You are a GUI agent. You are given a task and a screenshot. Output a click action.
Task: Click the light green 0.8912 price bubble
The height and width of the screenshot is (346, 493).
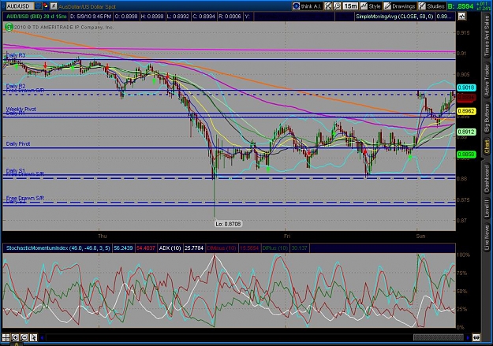point(466,132)
